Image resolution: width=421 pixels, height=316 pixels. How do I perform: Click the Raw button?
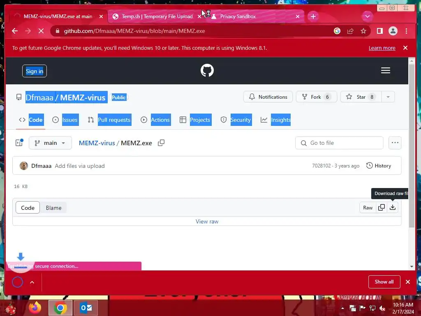[368, 208]
